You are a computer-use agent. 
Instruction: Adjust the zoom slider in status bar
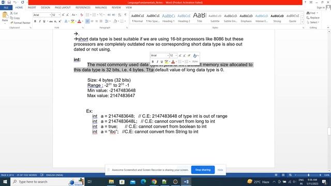click(308, 175)
